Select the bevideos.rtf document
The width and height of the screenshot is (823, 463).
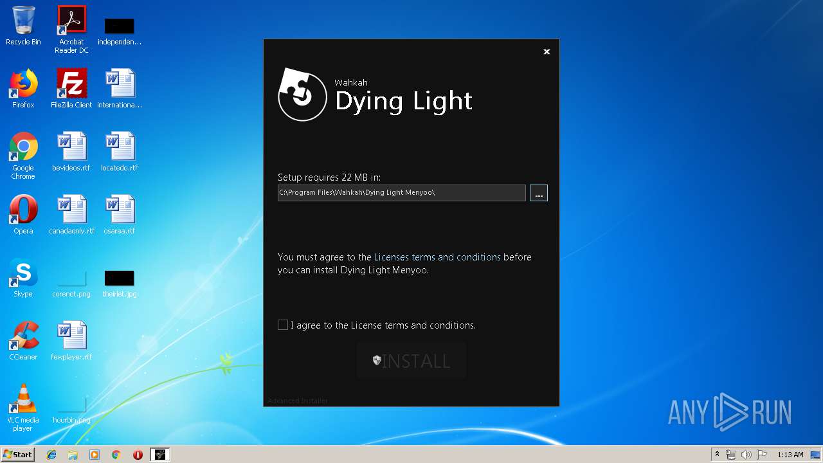point(71,152)
